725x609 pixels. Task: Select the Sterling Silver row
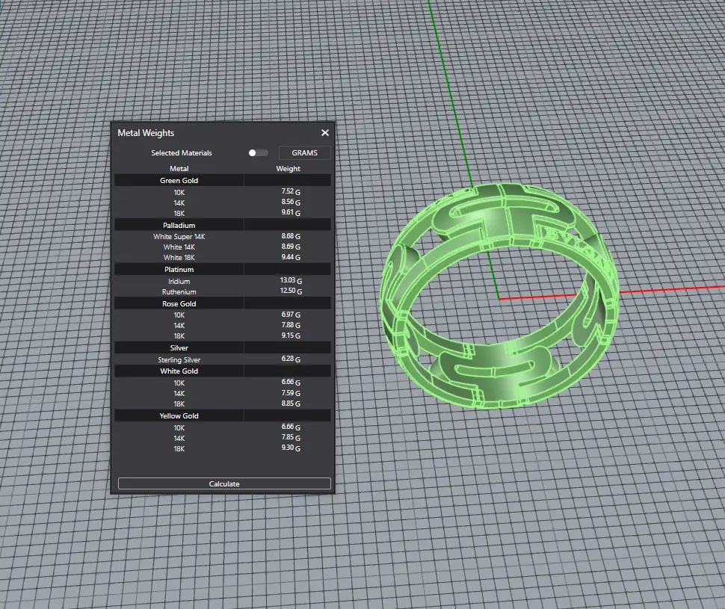[x=179, y=359]
